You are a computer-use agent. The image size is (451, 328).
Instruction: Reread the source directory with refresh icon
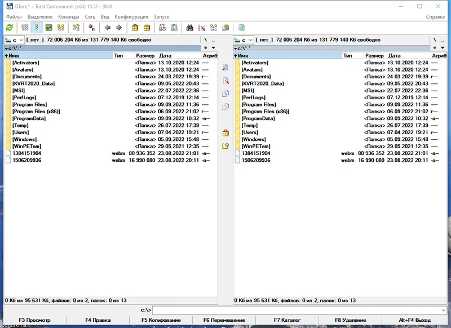click(x=9, y=26)
